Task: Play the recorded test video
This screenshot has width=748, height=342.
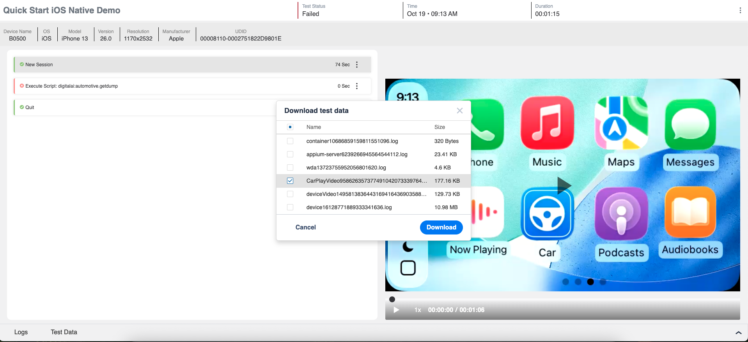Action: click(396, 310)
